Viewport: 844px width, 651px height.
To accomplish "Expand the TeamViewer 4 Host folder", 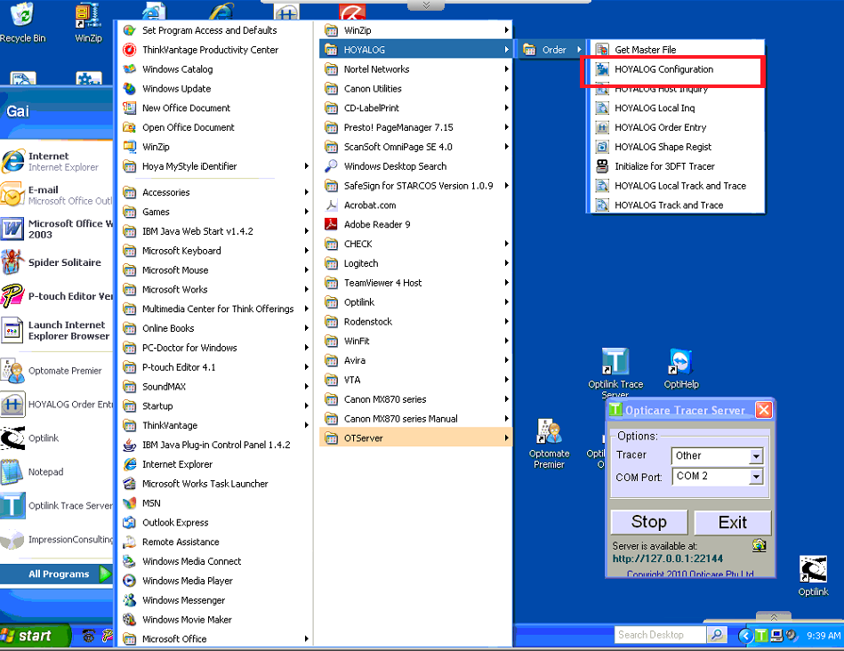I will tap(416, 283).
